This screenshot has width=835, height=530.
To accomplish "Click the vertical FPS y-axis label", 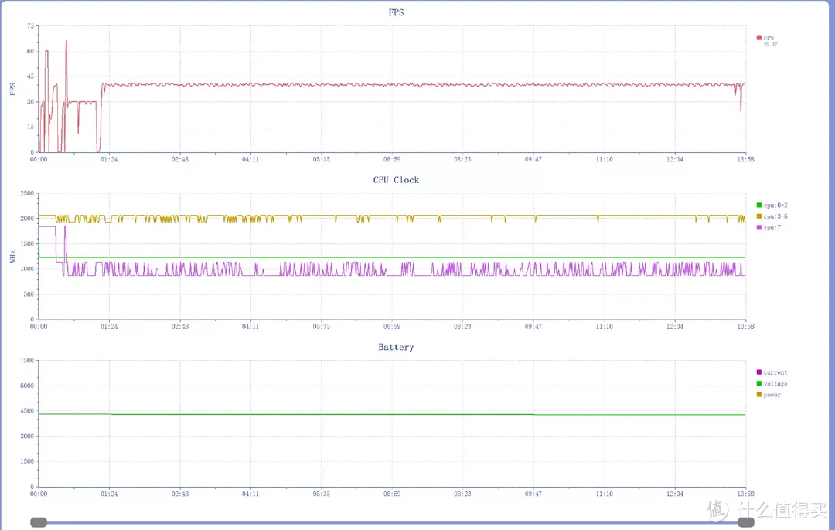I will coord(13,89).
